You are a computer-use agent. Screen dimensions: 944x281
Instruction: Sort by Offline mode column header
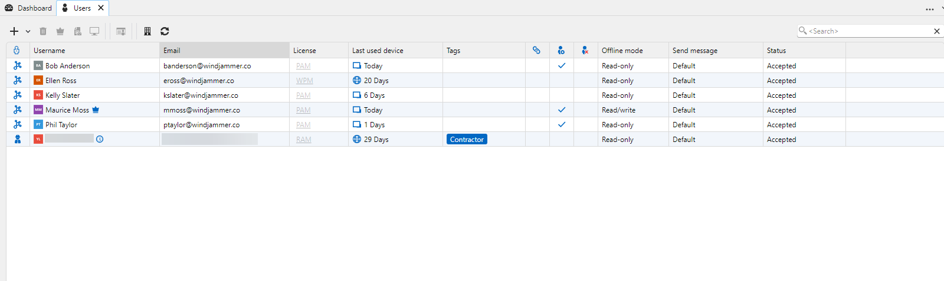tap(633, 51)
